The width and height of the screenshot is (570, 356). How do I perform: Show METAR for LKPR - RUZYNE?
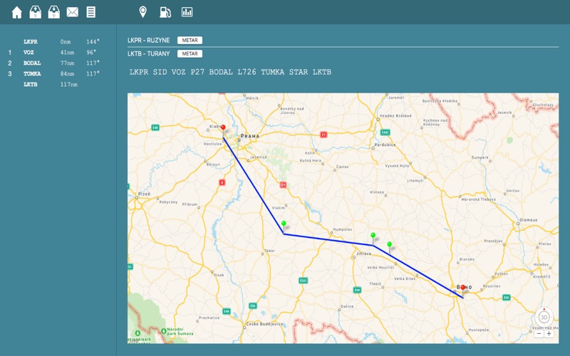pos(190,41)
